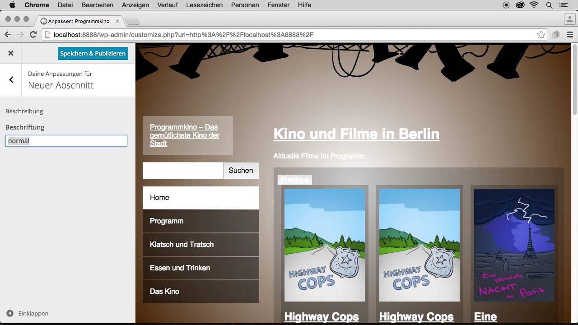
Task: Open new tab in Chrome
Action: tap(132, 21)
